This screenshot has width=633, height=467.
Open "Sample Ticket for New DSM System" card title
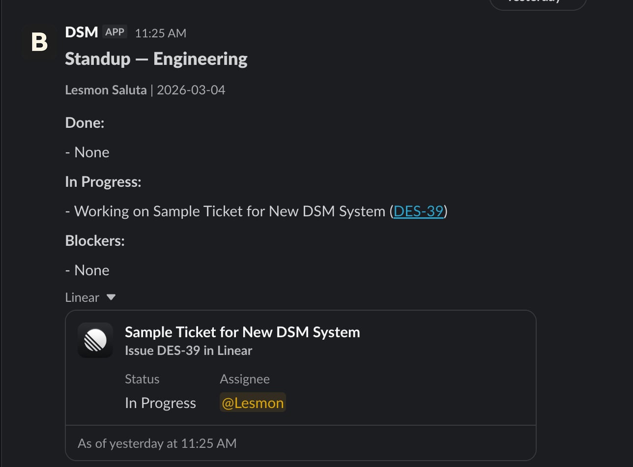coord(242,332)
